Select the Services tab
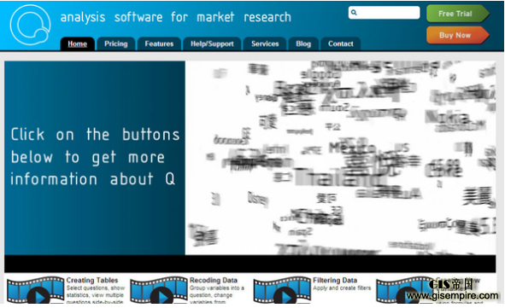 pyautogui.click(x=265, y=44)
